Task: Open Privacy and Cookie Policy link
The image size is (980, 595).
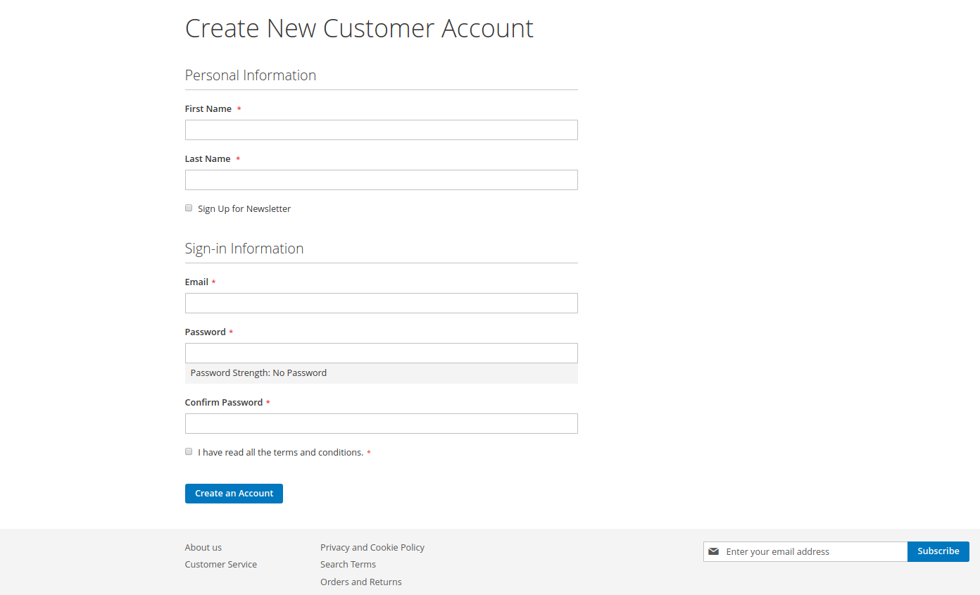Action: pos(372,547)
